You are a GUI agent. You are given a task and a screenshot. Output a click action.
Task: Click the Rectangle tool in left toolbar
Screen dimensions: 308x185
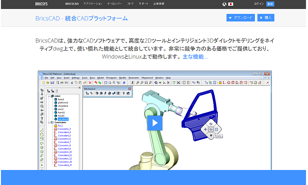(x=42, y=138)
